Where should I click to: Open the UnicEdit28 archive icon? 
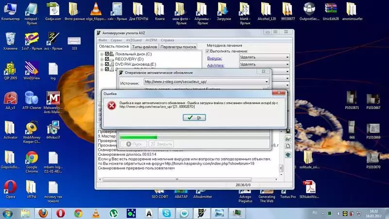pos(331,11)
